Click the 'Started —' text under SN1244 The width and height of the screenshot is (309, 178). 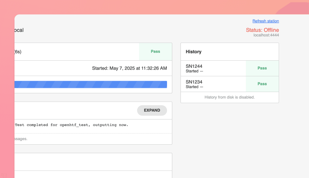194,71
